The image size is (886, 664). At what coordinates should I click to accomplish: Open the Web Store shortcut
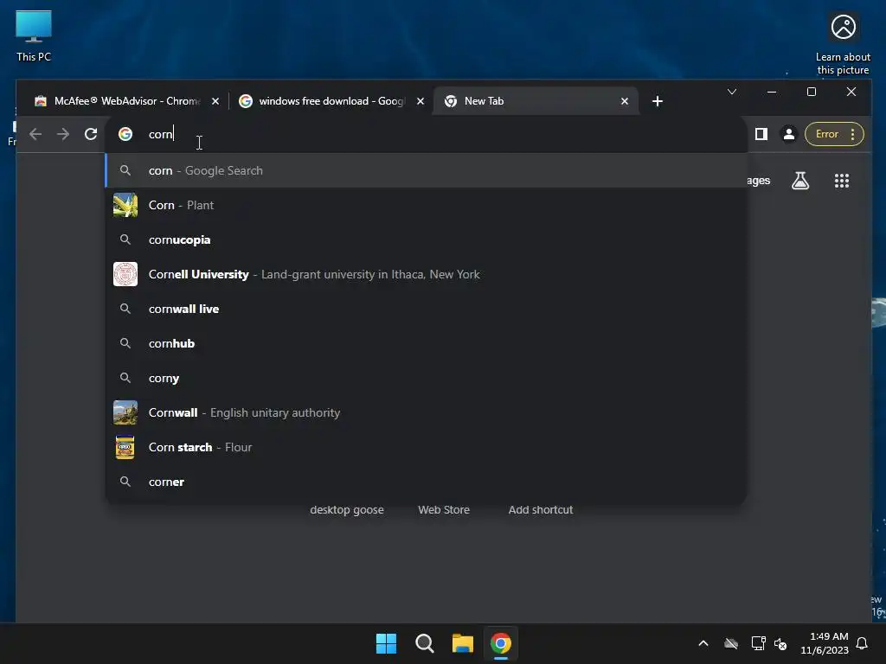click(x=444, y=510)
